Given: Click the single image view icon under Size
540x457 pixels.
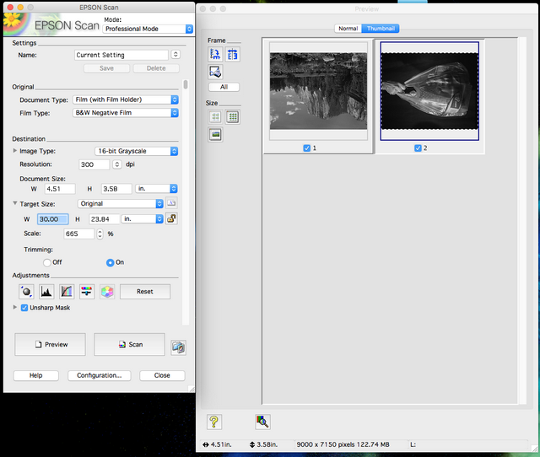Looking at the screenshot, I should tap(215, 135).
